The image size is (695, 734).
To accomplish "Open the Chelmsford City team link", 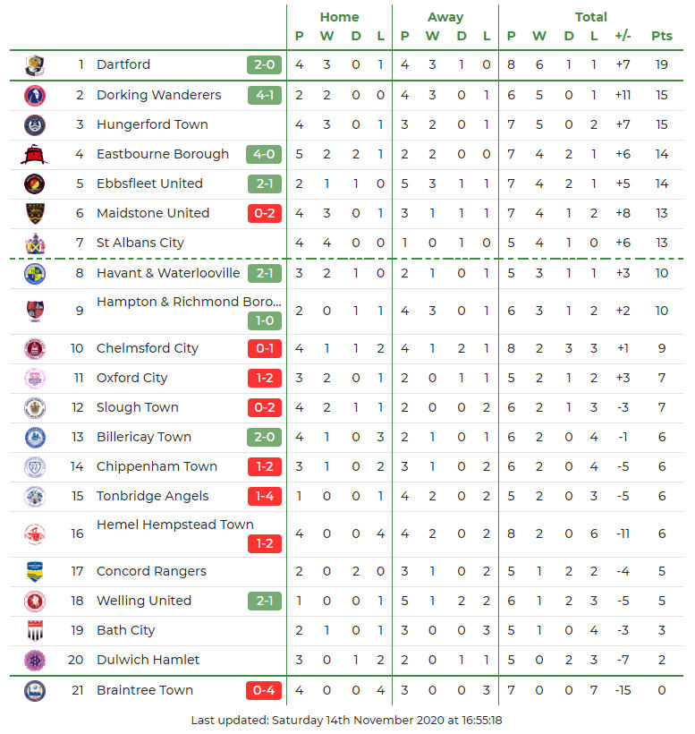I will tap(148, 348).
